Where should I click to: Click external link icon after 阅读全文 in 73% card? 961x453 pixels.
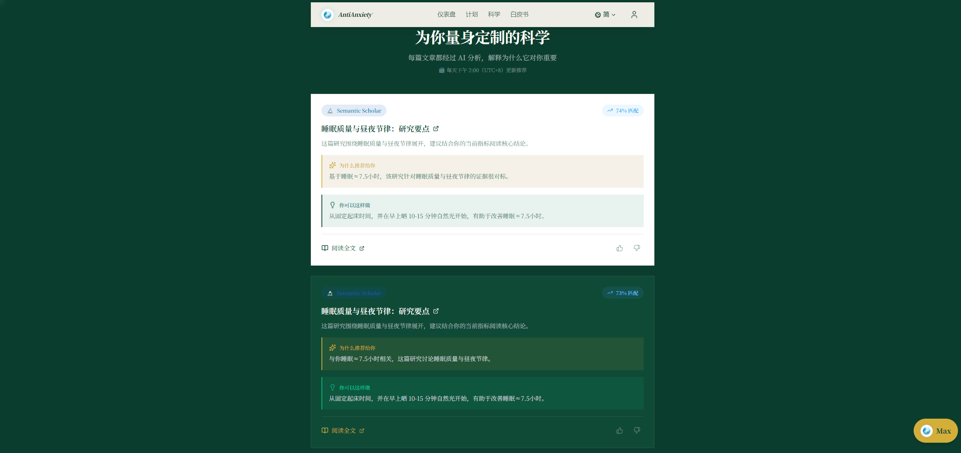pyautogui.click(x=362, y=431)
